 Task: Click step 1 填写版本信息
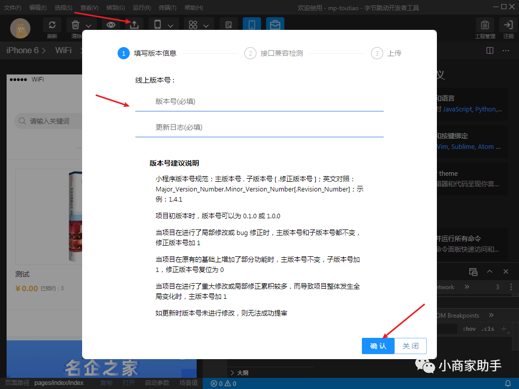coord(147,53)
